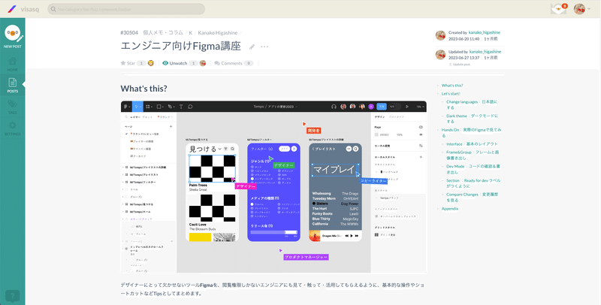Click the What's this? heading
This screenshot has width=601, height=305.
pos(143,89)
